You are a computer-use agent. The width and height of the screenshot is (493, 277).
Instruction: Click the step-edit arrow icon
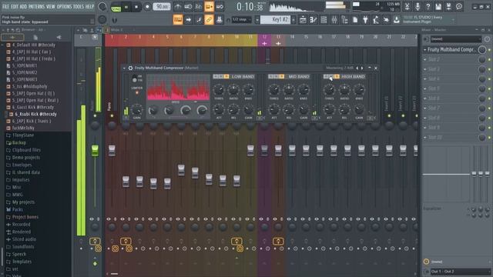(x=188, y=20)
